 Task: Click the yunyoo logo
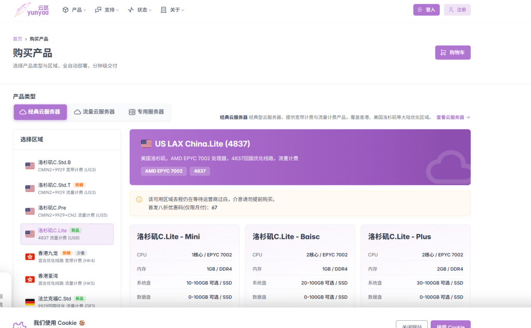click(32, 10)
